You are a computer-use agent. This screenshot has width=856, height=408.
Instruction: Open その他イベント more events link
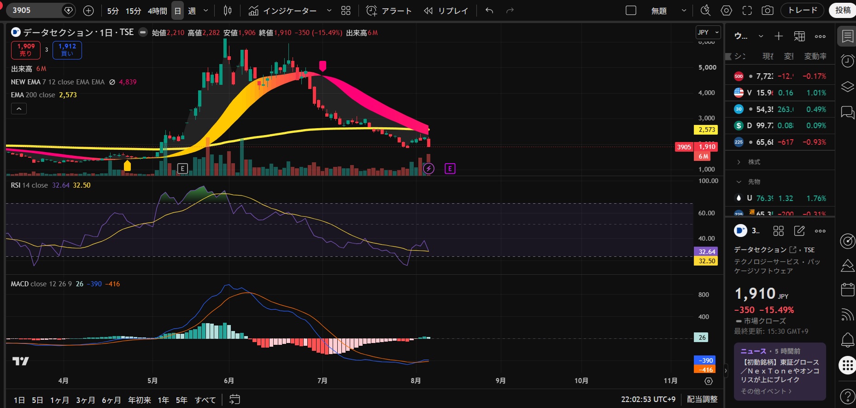[x=766, y=391]
